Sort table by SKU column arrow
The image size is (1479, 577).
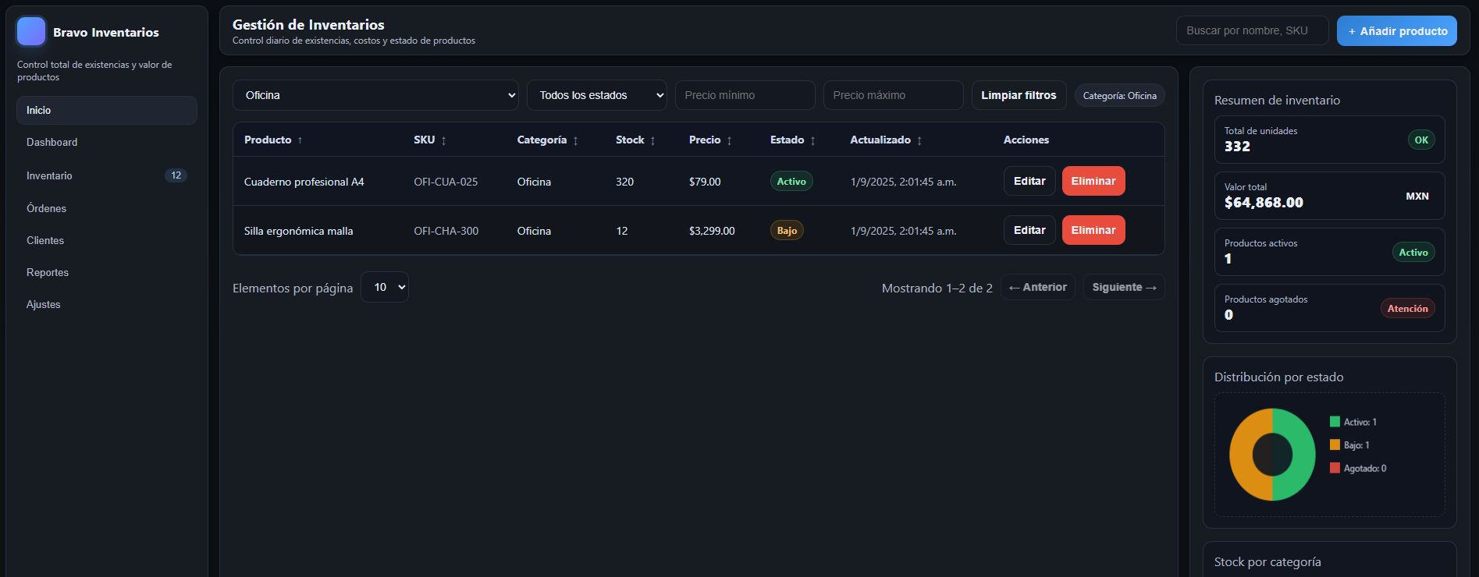[443, 140]
